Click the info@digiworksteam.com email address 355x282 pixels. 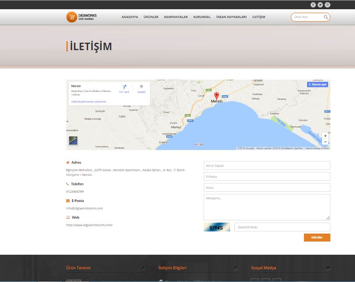coord(84,208)
